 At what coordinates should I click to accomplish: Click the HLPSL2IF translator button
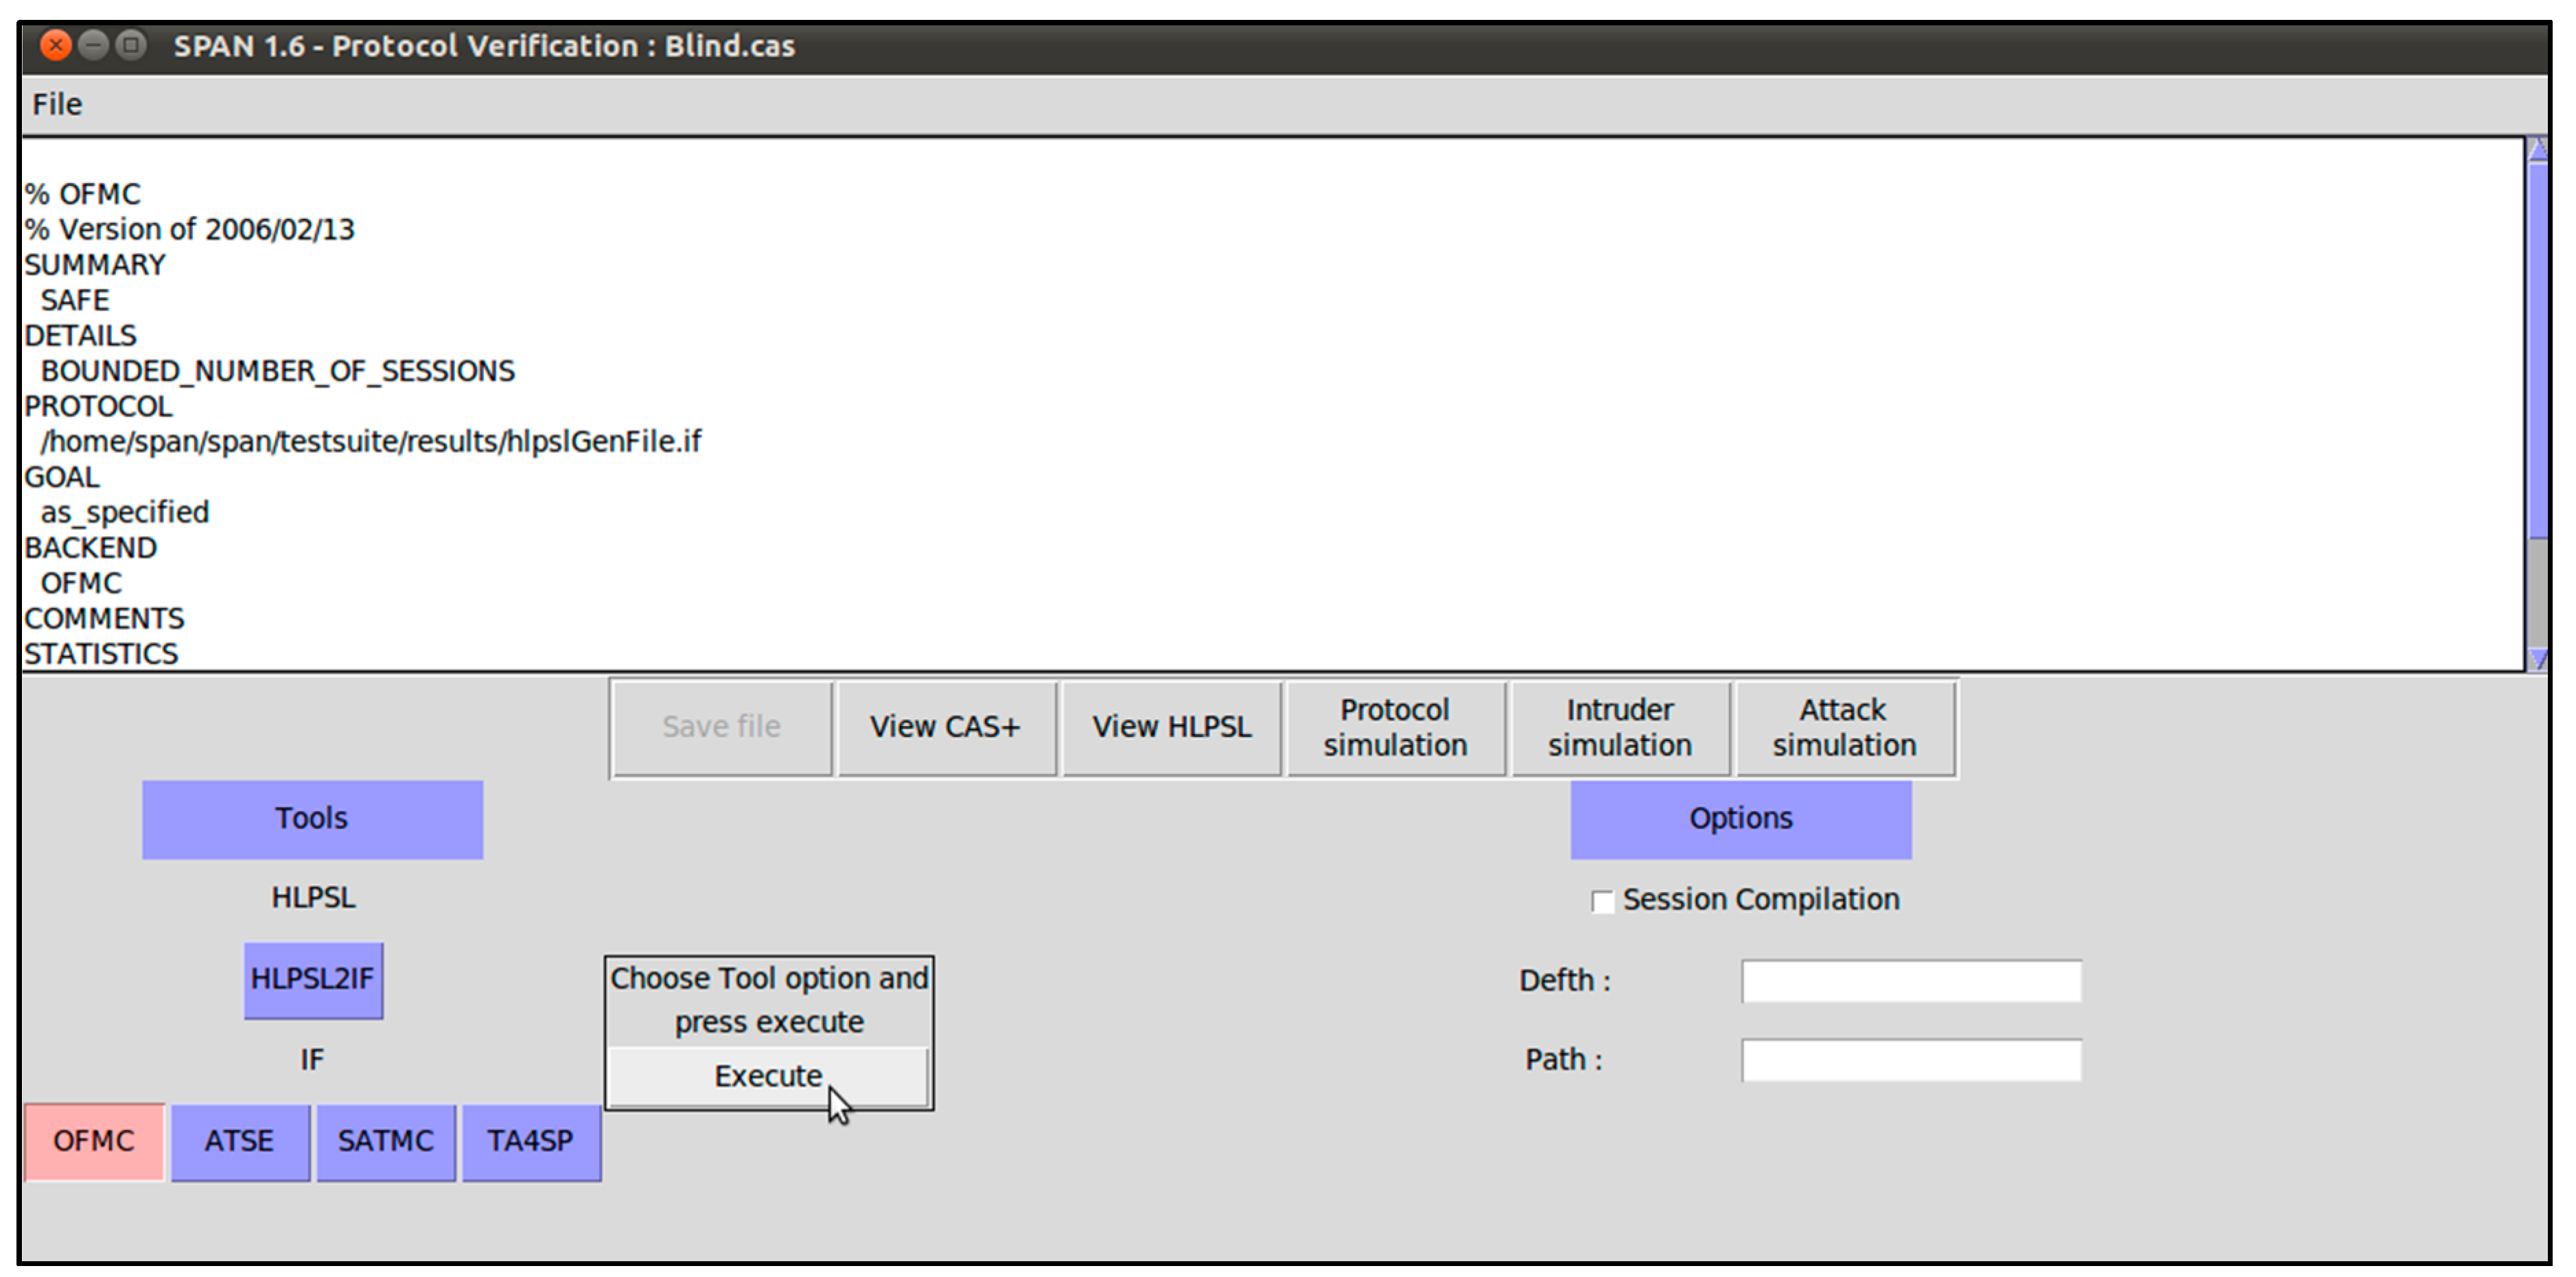(x=313, y=979)
